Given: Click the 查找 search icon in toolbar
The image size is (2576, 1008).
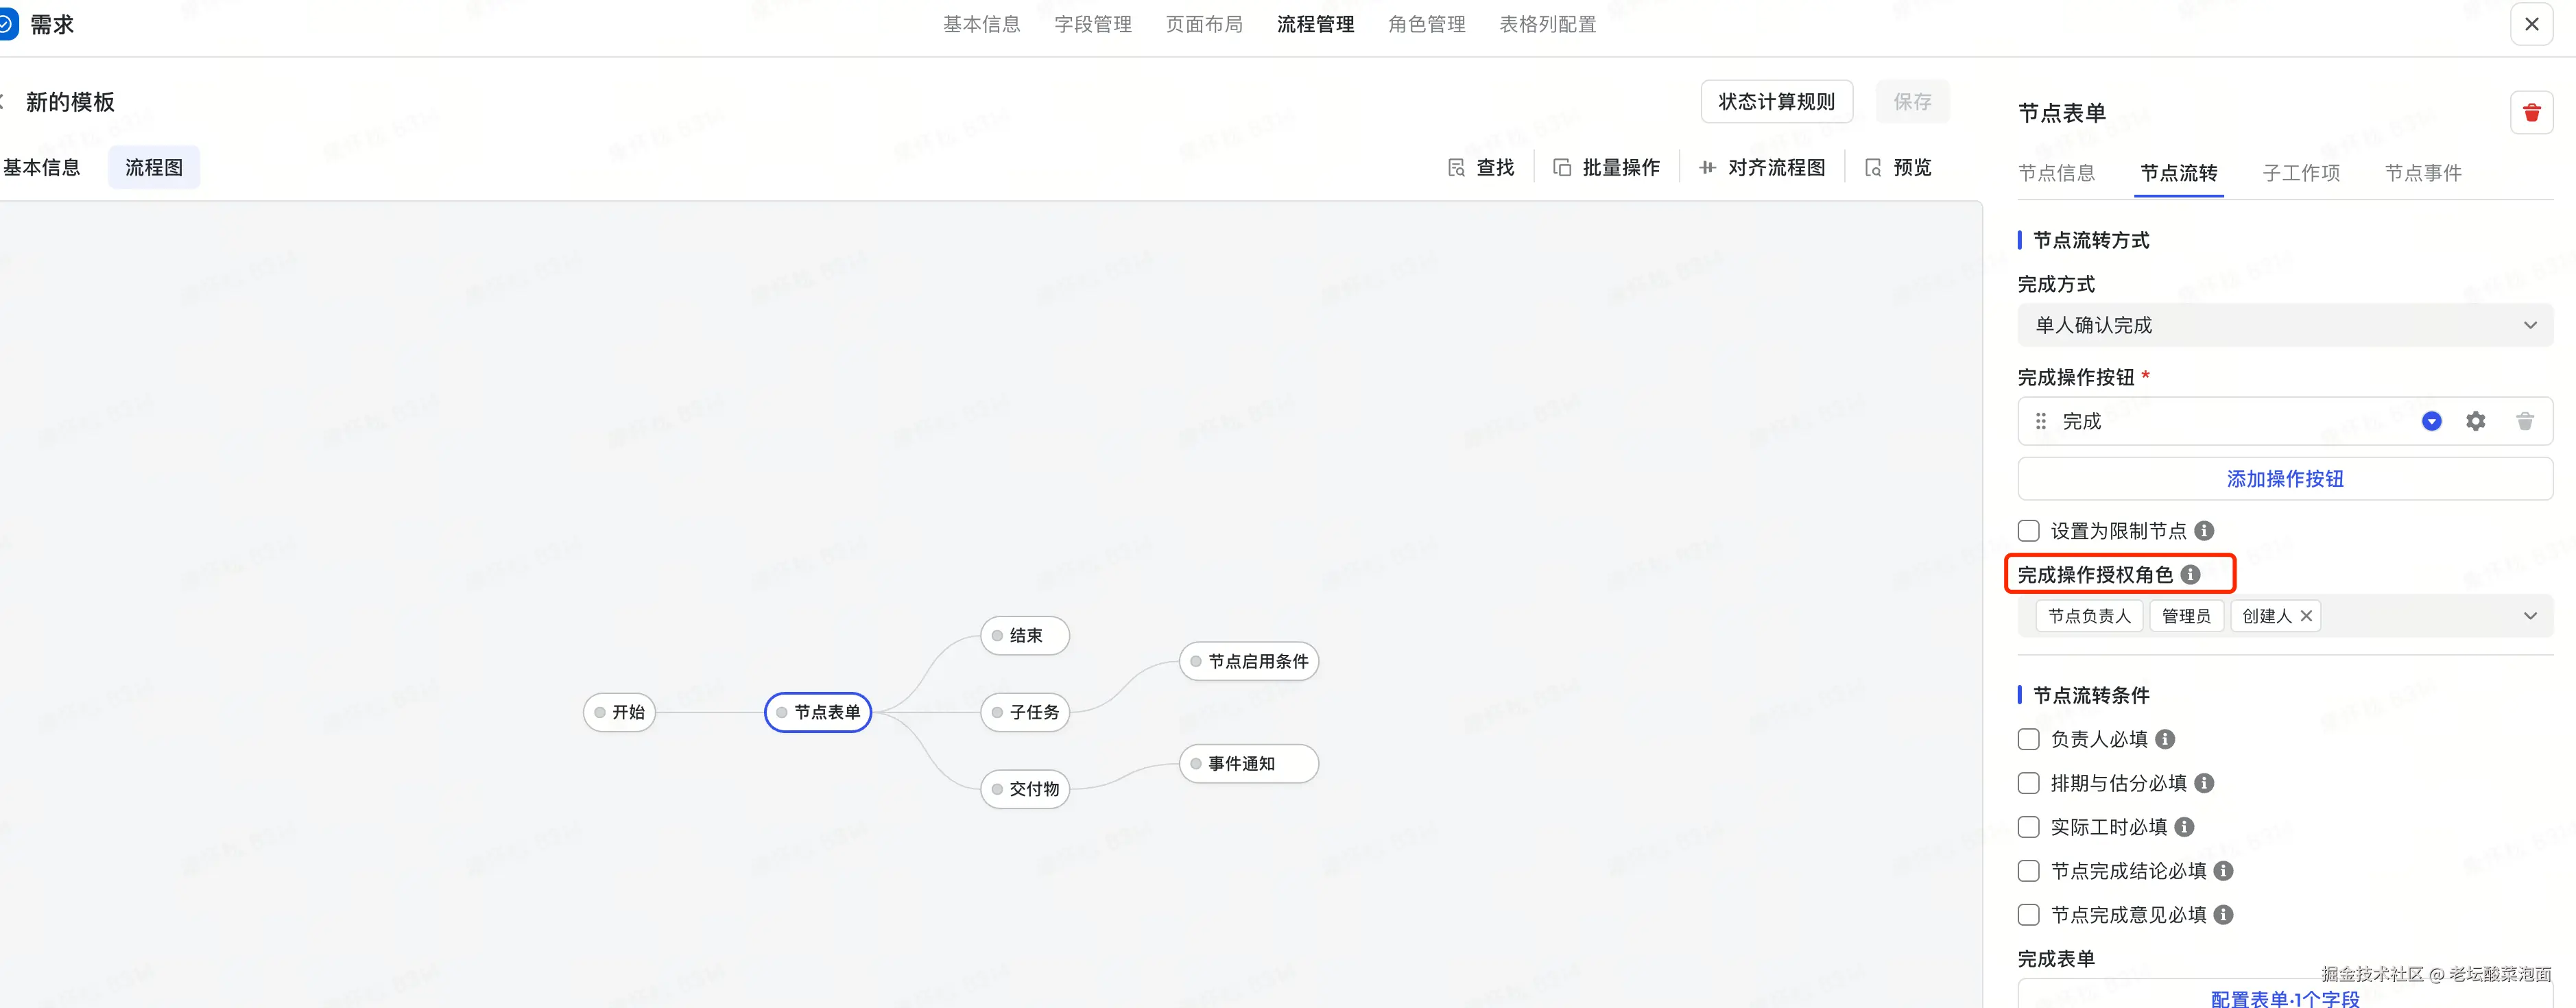Looking at the screenshot, I should (1456, 168).
